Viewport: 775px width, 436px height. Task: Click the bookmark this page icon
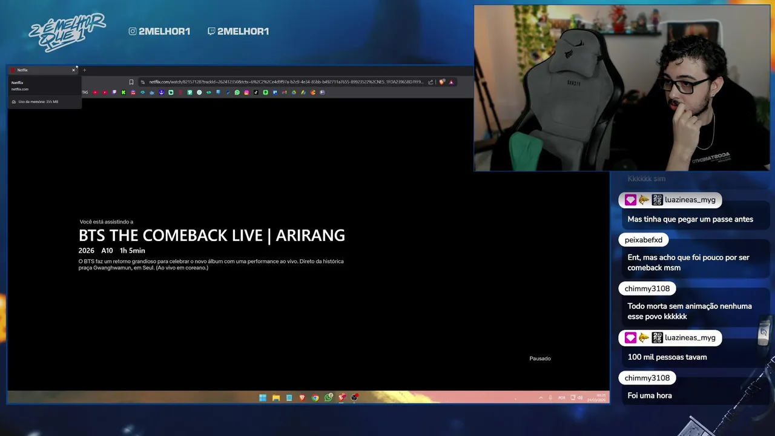pos(131,82)
